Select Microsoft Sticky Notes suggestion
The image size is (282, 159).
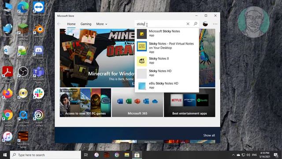[167, 34]
